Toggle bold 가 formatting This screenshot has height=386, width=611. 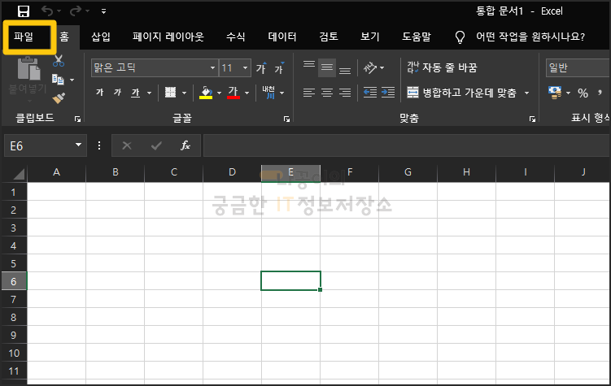(x=100, y=92)
